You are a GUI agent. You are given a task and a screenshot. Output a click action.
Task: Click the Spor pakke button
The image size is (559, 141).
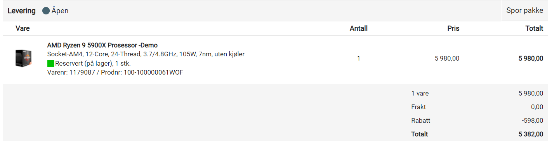click(x=524, y=10)
